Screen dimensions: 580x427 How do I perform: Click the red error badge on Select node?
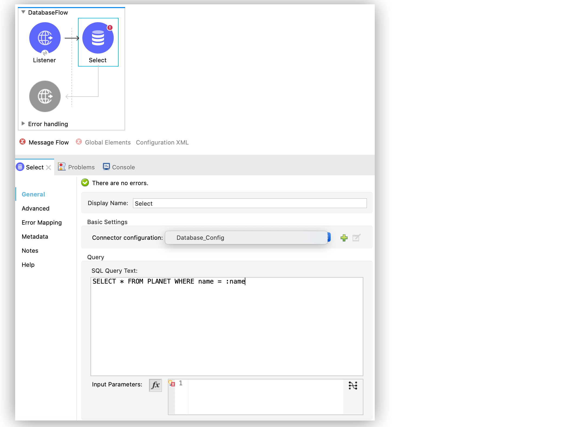(x=109, y=27)
